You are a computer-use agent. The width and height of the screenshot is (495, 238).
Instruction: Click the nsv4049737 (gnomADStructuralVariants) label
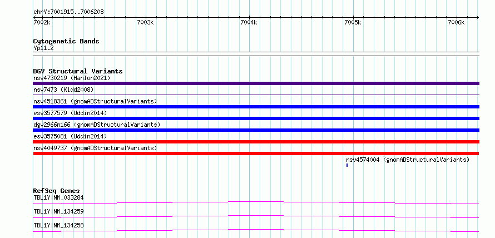(95, 148)
